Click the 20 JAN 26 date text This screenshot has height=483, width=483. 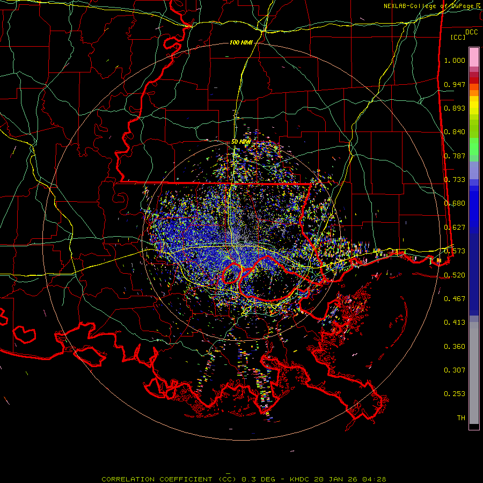point(336,479)
